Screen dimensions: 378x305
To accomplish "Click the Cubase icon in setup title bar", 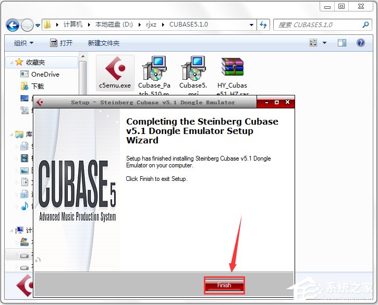I will pos(40,102).
